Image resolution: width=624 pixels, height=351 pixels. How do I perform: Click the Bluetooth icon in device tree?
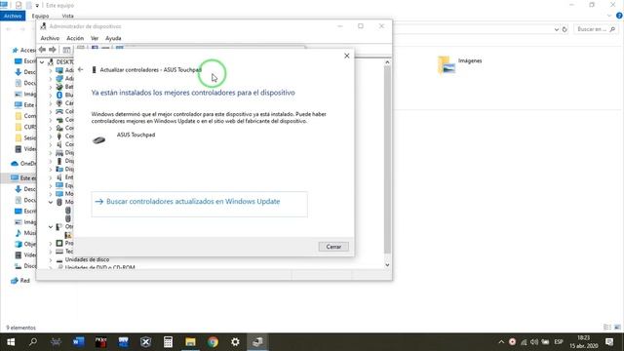pyautogui.click(x=59, y=96)
